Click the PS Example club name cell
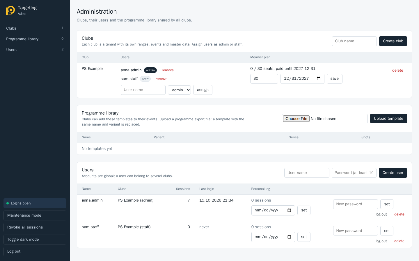The image size is (419, 261). click(x=92, y=69)
